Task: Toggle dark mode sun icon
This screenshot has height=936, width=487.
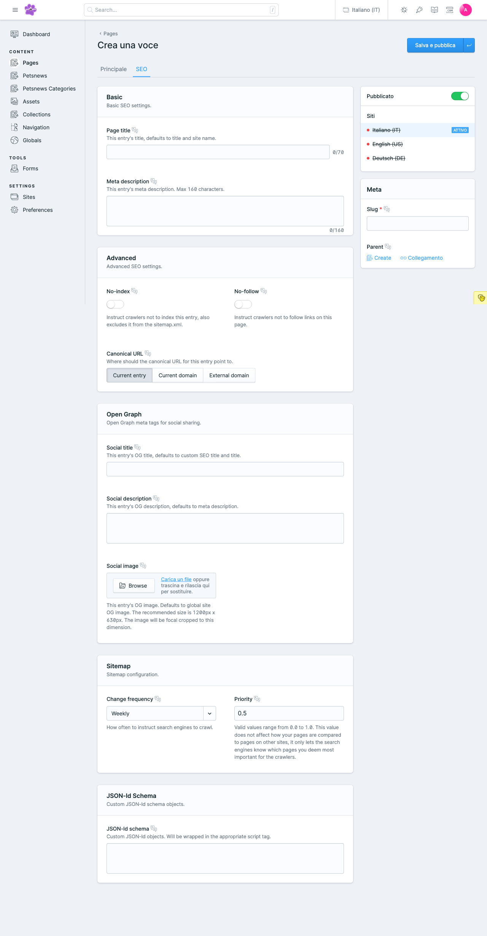Action: (x=404, y=10)
